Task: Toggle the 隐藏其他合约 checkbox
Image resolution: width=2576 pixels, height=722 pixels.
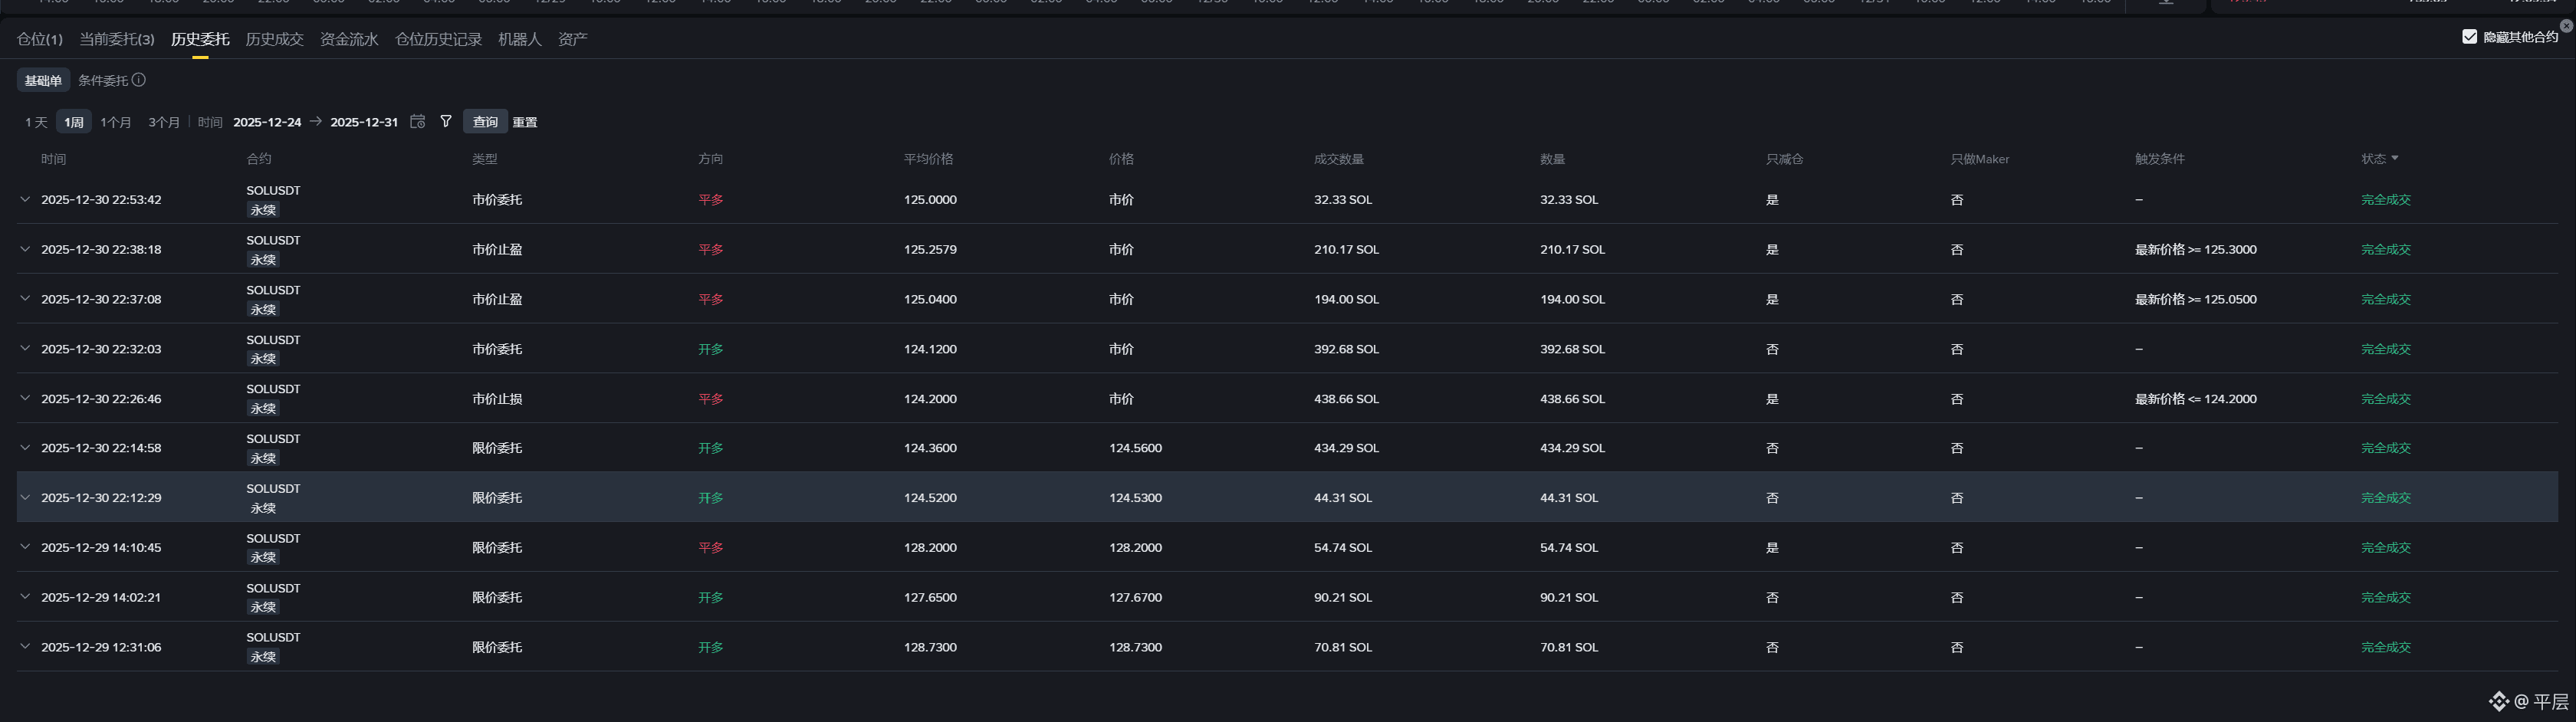Action: click(x=2469, y=37)
